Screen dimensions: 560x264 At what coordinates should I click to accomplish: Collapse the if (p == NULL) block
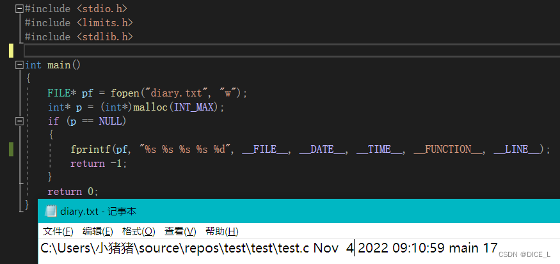(20, 121)
